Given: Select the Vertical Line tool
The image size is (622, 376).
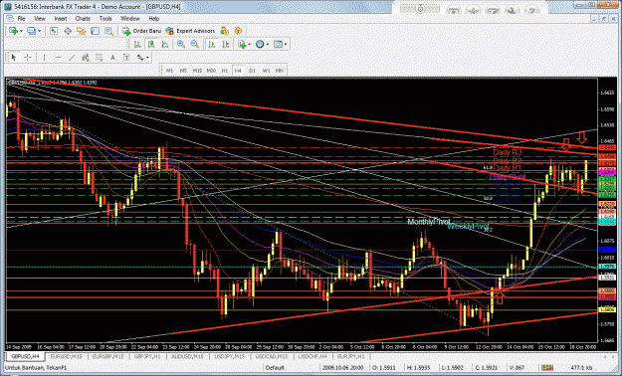Looking at the screenshot, I should tap(44, 58).
